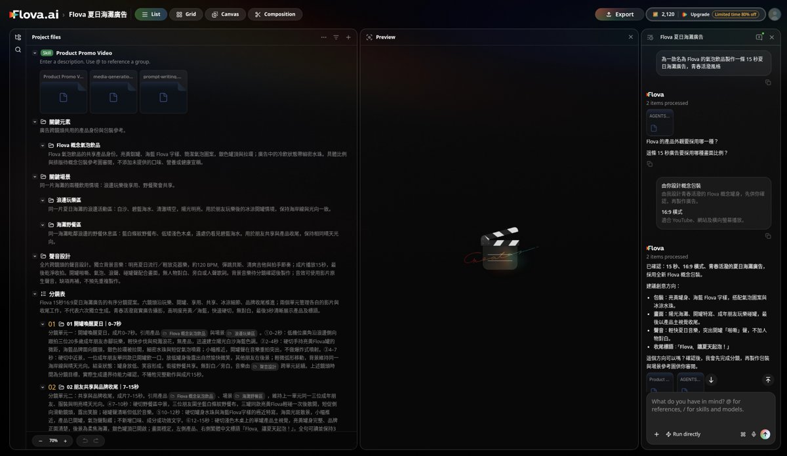Open first AGENTS... attachment in chat

coord(660,123)
